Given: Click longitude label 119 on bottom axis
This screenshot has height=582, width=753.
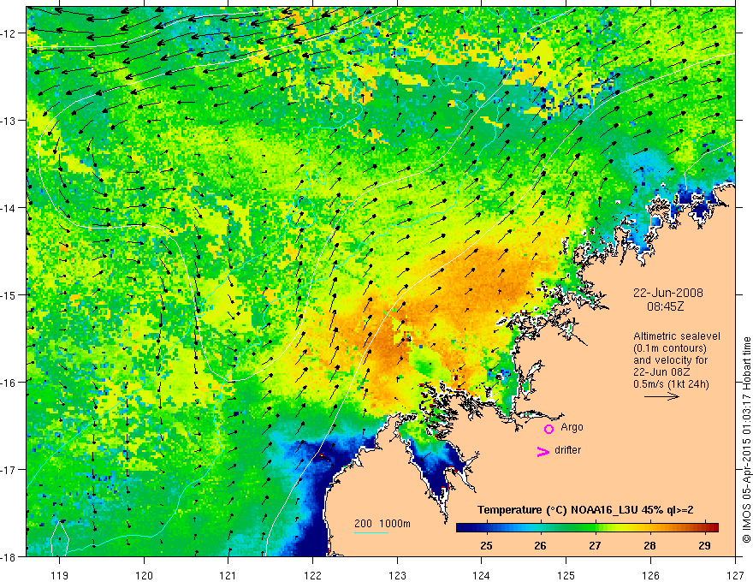Looking at the screenshot, I should pyautogui.click(x=59, y=575).
